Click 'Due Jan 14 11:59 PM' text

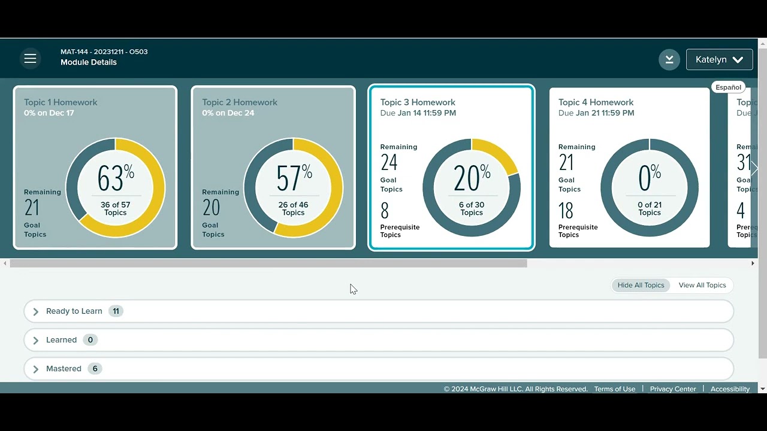tap(418, 113)
